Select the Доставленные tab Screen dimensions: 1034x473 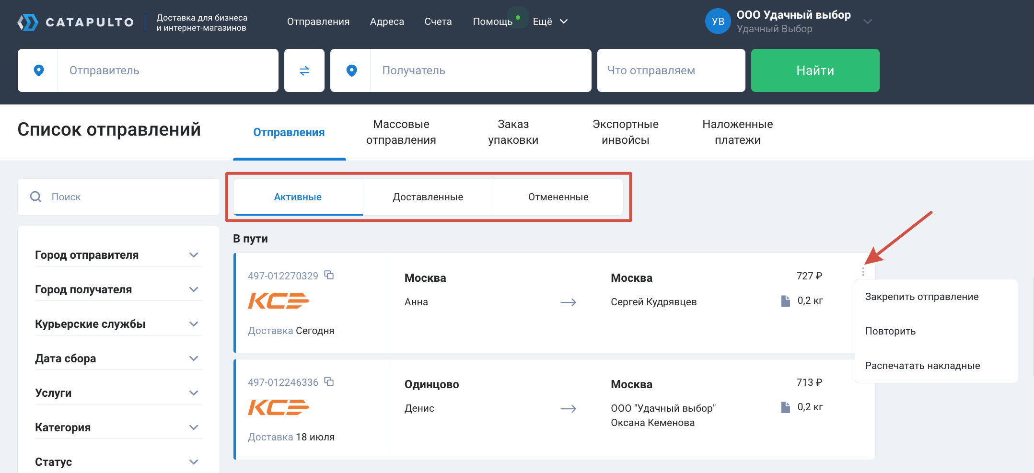[428, 197]
